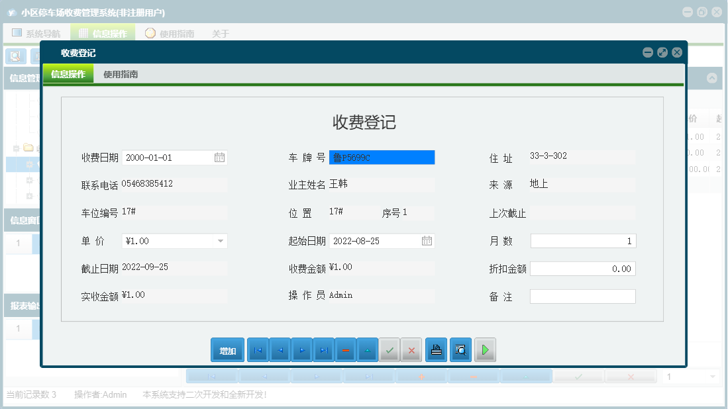Delete the current record with the red minus icon

346,350
